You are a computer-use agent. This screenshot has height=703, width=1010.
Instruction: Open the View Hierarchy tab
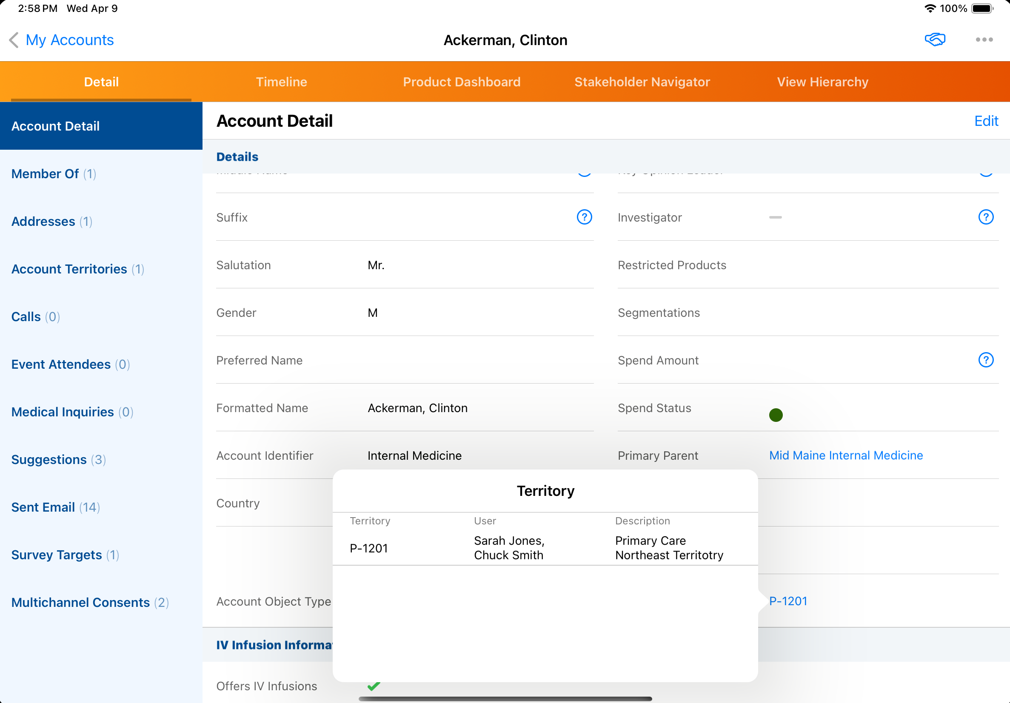822,82
